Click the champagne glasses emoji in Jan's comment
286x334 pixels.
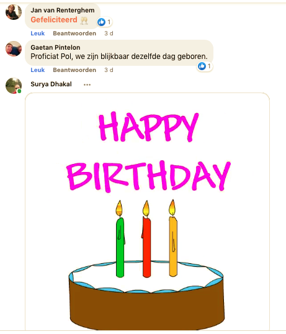(x=84, y=20)
